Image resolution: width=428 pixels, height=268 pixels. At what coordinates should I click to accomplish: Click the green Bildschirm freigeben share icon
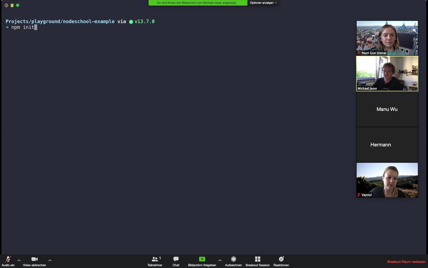click(x=202, y=259)
